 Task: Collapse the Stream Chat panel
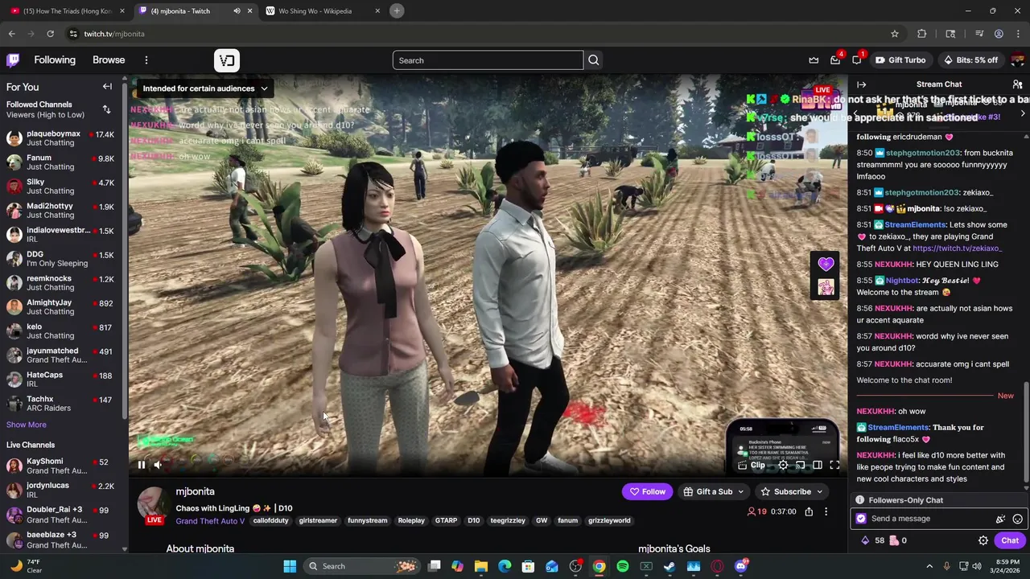[861, 84]
